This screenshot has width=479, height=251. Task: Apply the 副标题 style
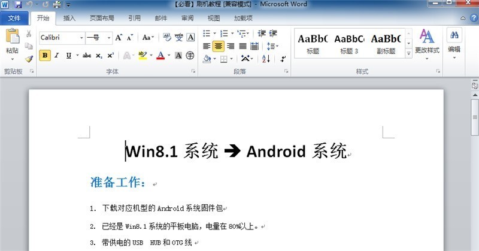386,44
